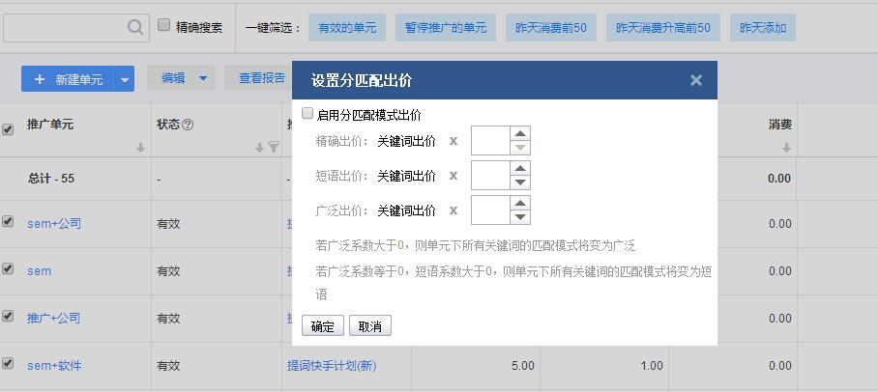Sort by 消费 column arrow
Viewport: 878px width, 392px height.
tap(786, 148)
